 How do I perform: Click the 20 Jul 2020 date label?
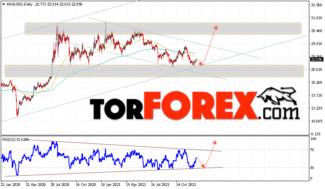[60, 184]
